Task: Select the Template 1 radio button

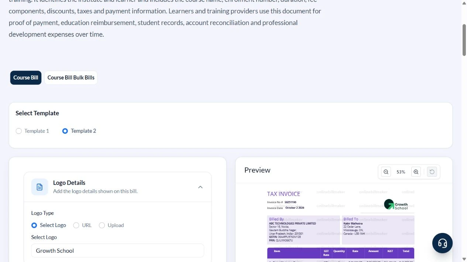Action: click(19, 131)
